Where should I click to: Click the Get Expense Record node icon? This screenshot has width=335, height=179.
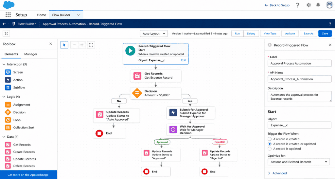coord(137,76)
